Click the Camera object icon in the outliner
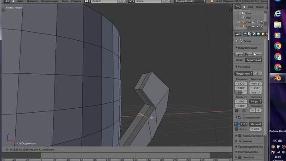 pyautogui.click(x=244, y=22)
